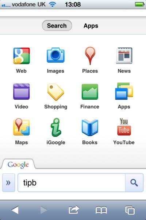146x220 pixels.
Task: Open Shopping with the yellow tag
Action: coord(56,92)
